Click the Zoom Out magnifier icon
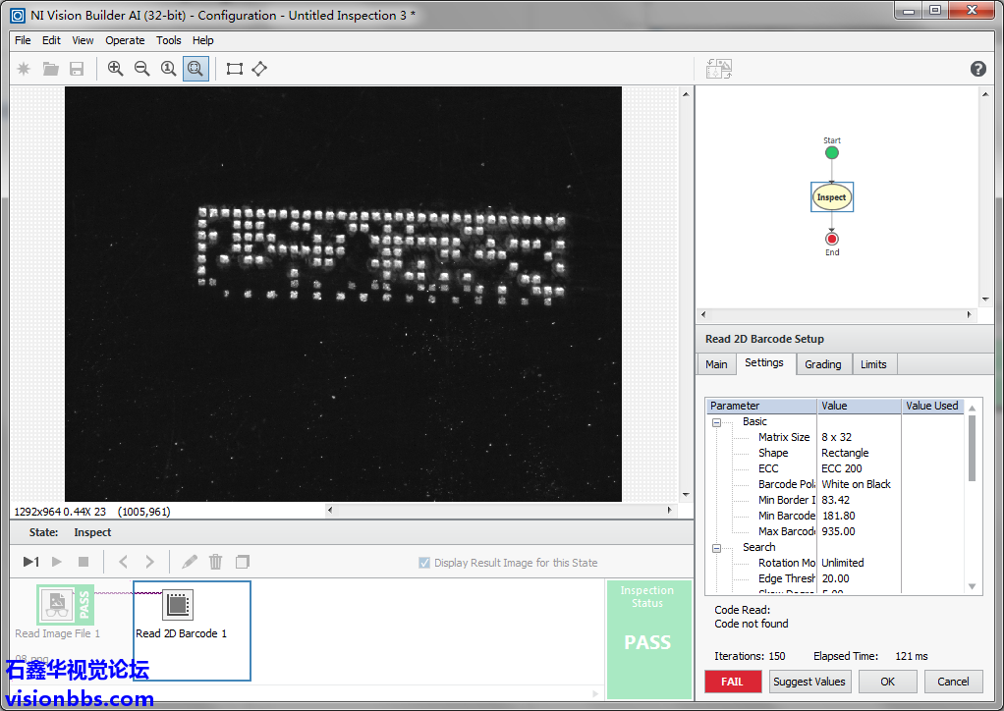 coord(142,69)
